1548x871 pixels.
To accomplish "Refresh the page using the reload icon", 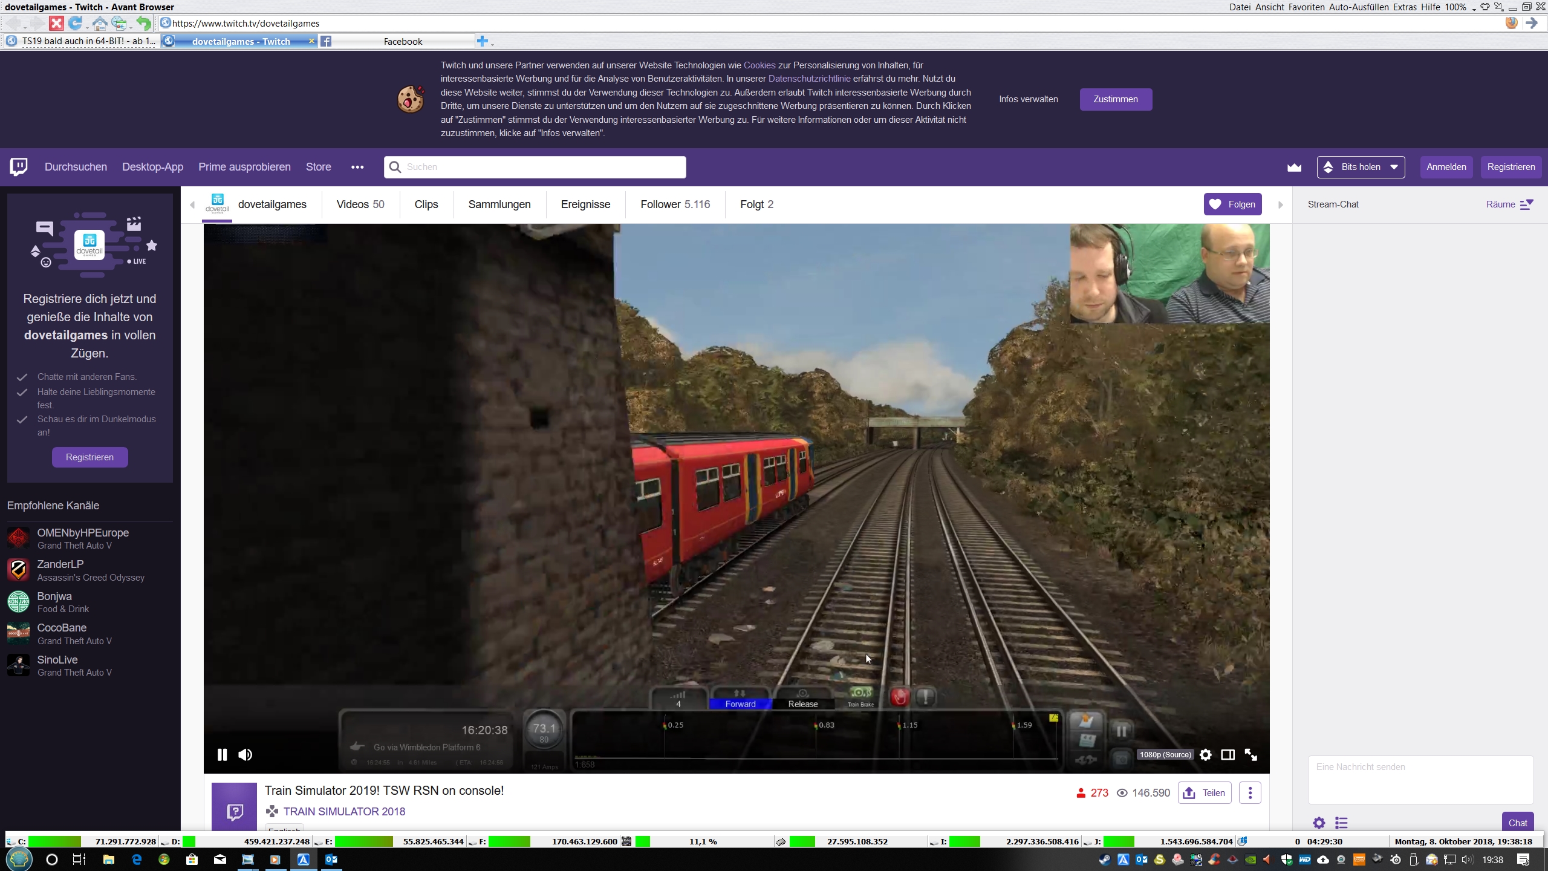I will pos(75,24).
